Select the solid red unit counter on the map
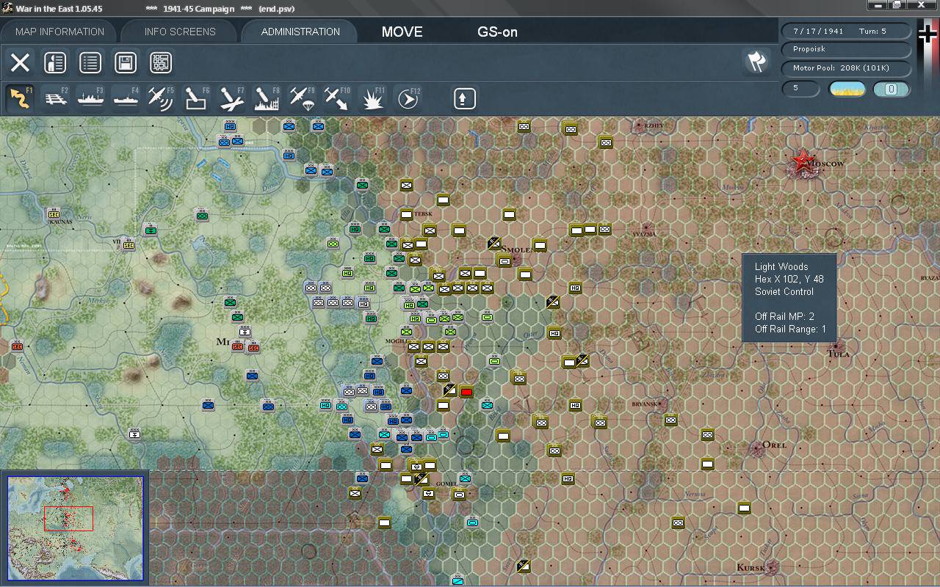Viewport: 940px width, 587px height. pyautogui.click(x=466, y=392)
